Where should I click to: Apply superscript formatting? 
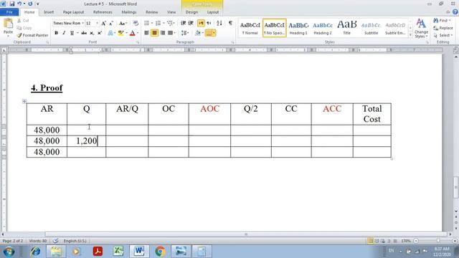tap(100, 33)
